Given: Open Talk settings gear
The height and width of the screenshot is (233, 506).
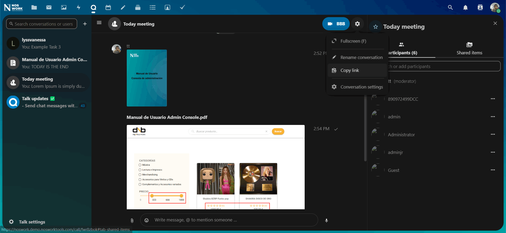Looking at the screenshot, I should click(11, 222).
